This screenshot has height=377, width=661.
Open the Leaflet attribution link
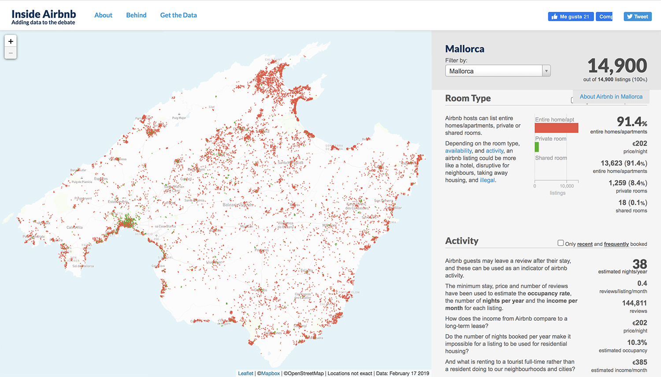coord(245,373)
